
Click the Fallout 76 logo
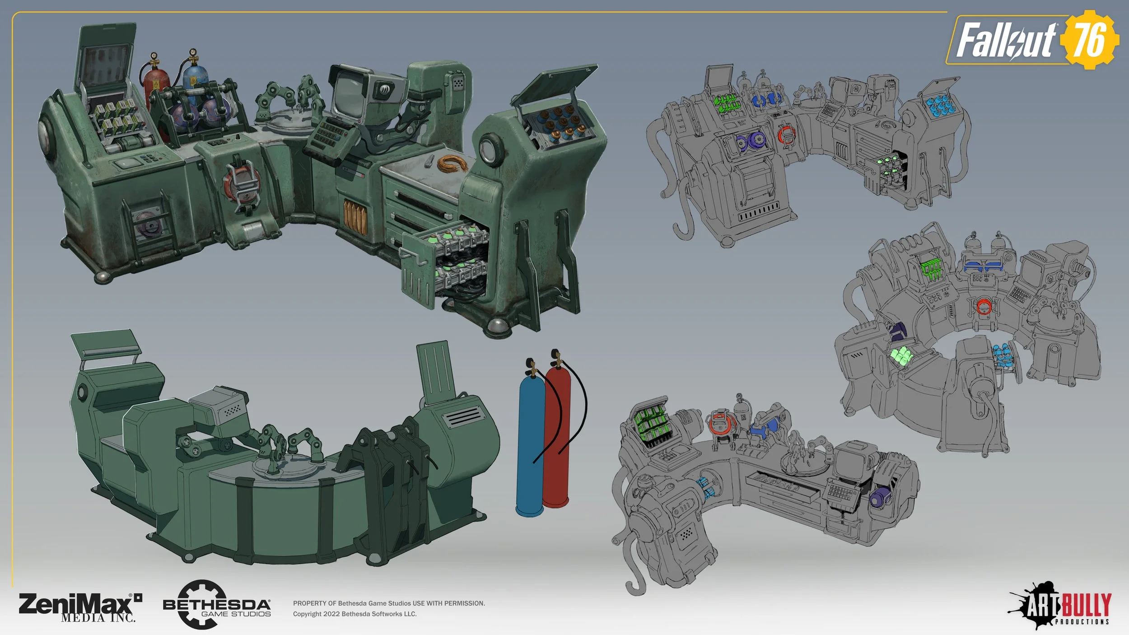point(1032,40)
